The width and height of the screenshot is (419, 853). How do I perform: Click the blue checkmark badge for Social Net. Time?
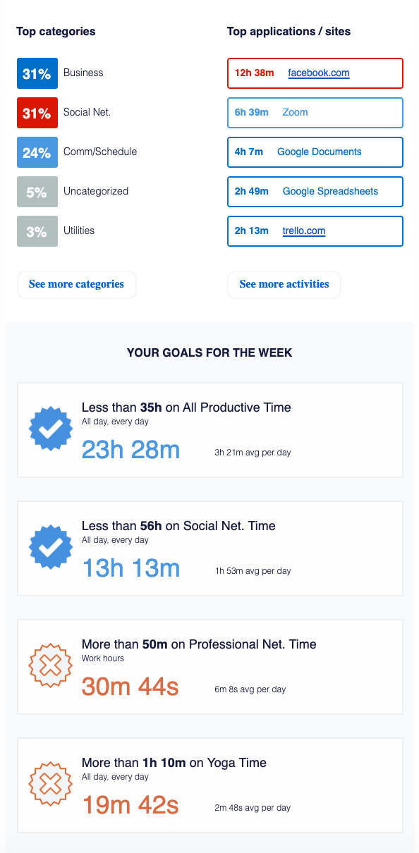point(51,548)
